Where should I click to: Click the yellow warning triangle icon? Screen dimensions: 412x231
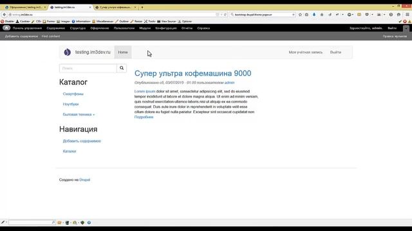pos(409,21)
